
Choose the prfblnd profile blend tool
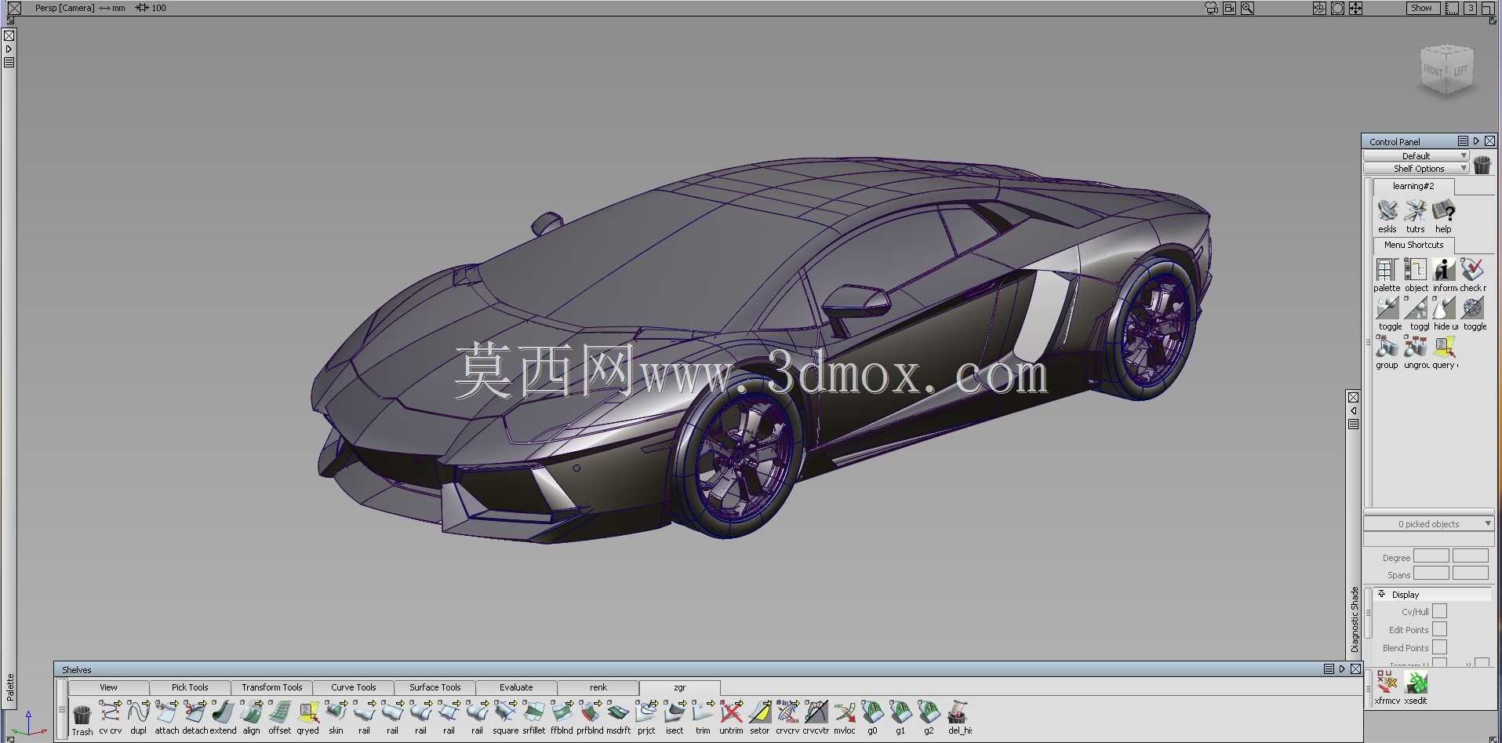pyautogui.click(x=590, y=712)
